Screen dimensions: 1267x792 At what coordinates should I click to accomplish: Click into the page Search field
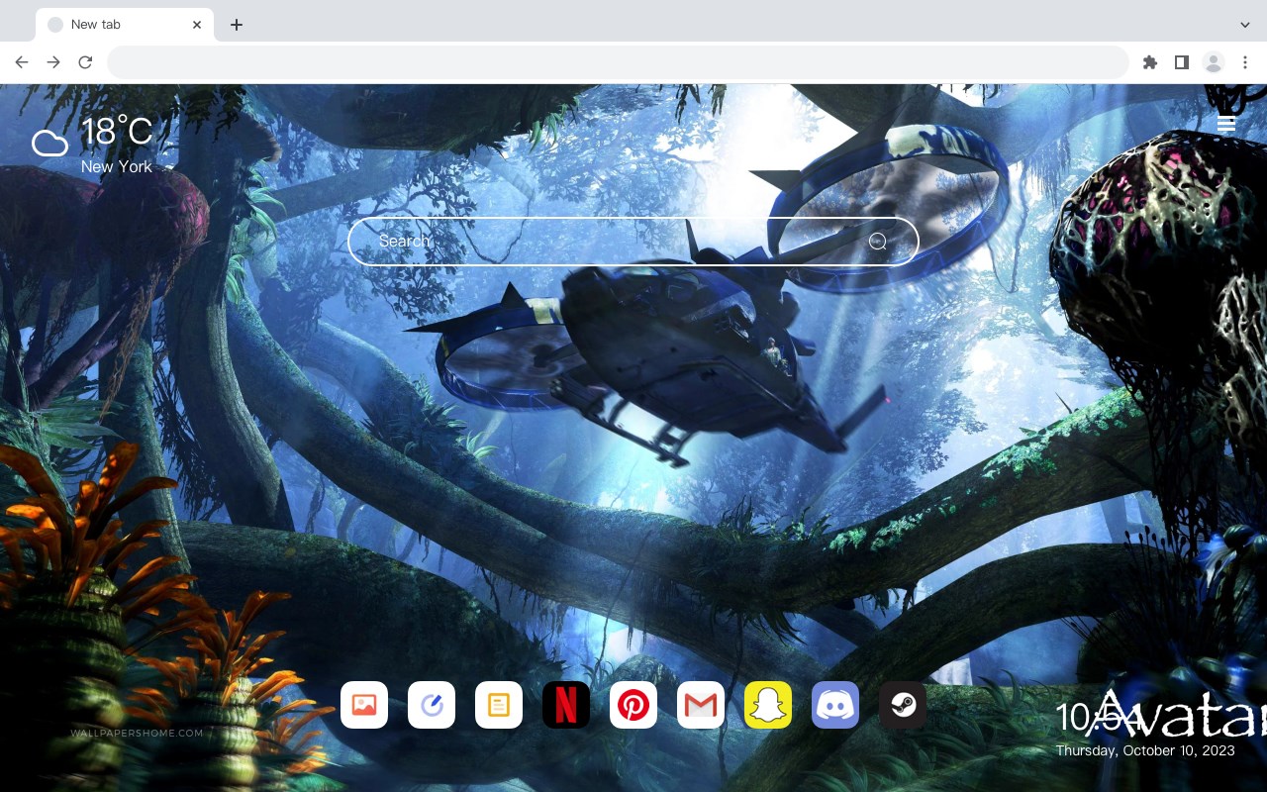633,242
